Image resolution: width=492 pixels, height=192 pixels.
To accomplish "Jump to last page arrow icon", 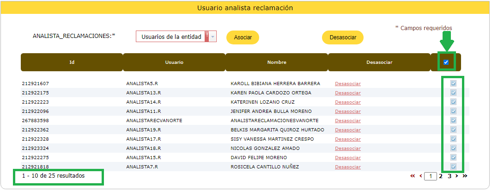I will point(465,176).
